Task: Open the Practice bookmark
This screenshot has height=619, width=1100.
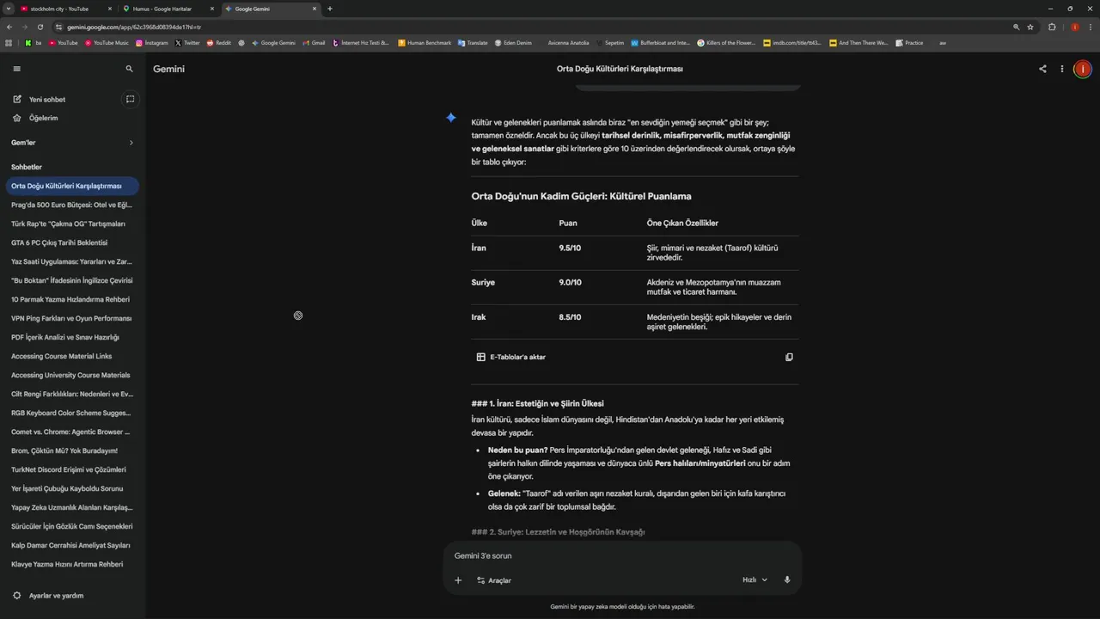Action: pyautogui.click(x=909, y=42)
